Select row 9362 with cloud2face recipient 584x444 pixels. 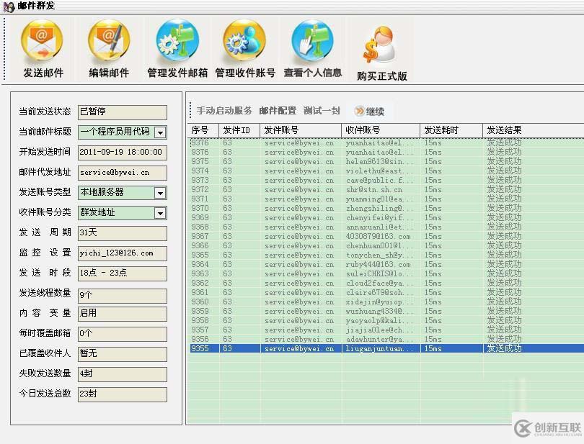386,283
